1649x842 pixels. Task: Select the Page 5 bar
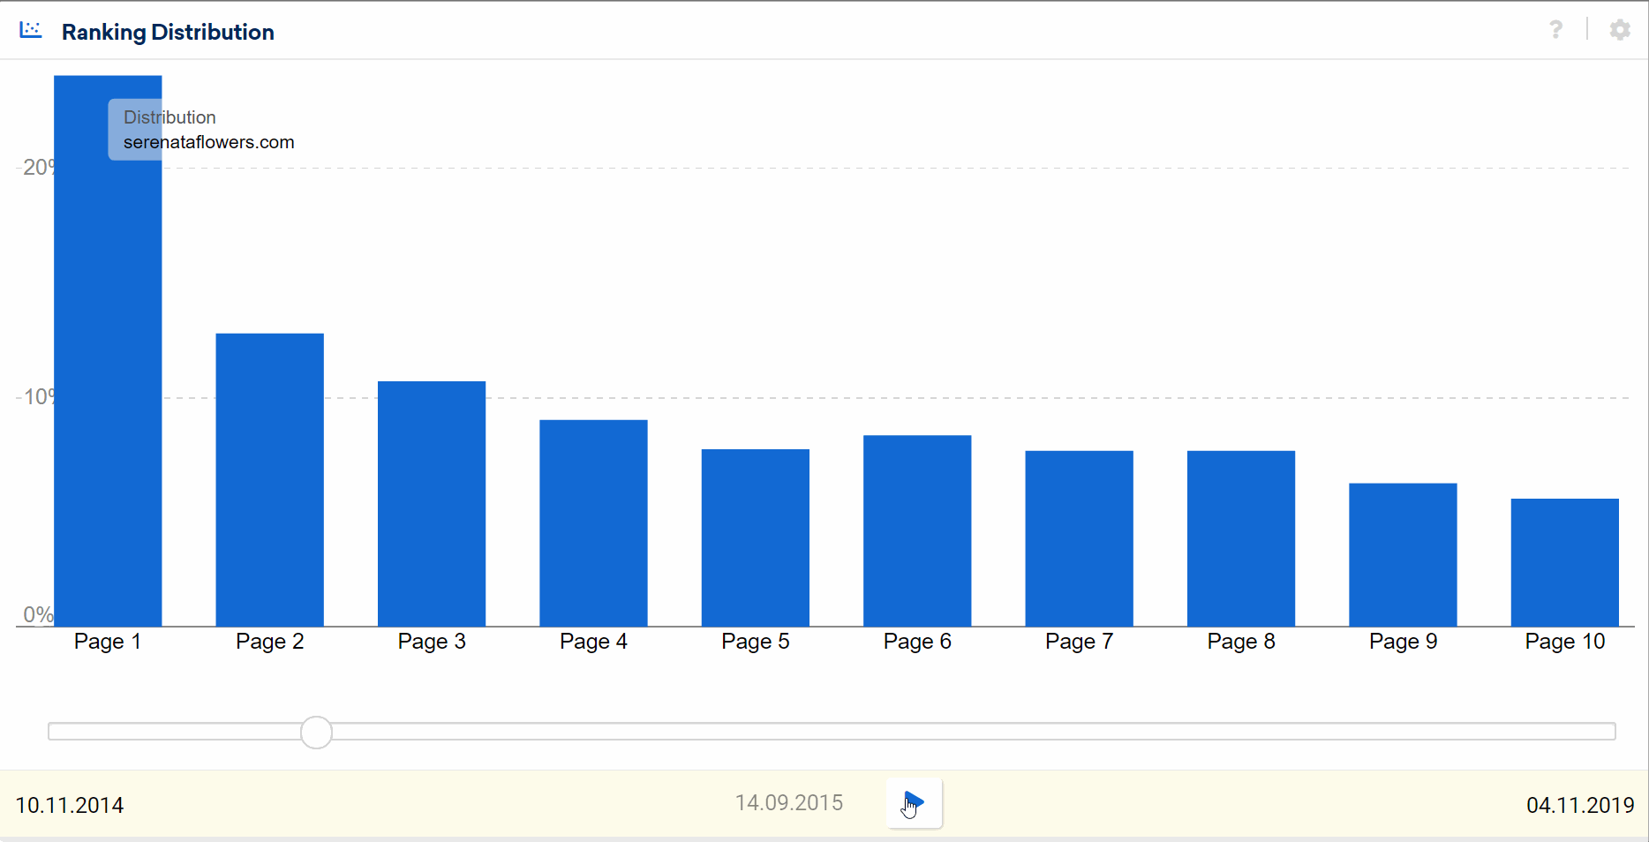pos(755,538)
